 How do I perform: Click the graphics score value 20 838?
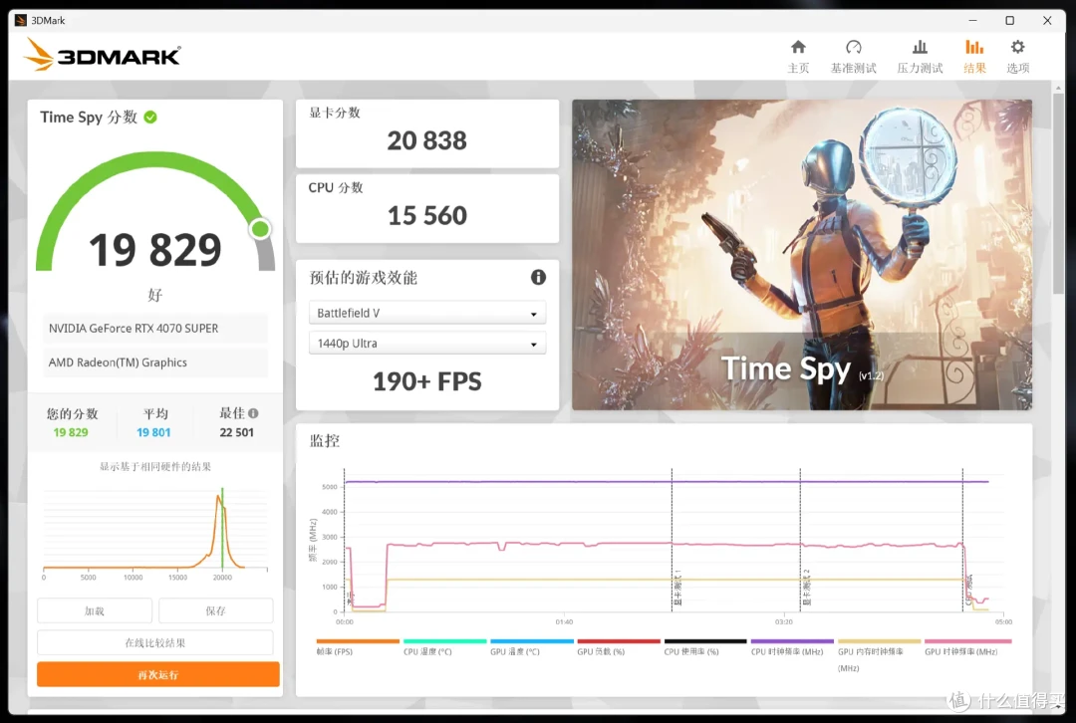click(426, 140)
